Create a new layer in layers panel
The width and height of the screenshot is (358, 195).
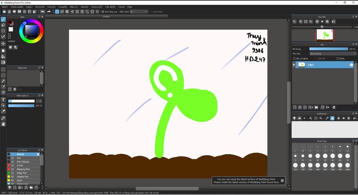tap(295, 107)
